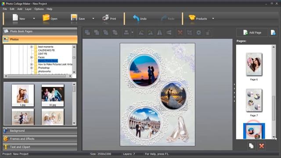Select the sunset couple photo on canvas
281x158 pixels.
[144, 71]
